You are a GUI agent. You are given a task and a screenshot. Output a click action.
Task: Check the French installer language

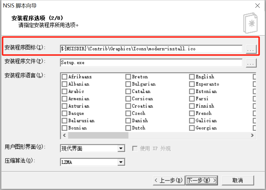click(191, 113)
